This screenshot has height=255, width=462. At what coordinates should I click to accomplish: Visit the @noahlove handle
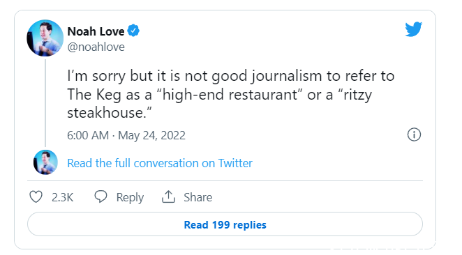(96, 47)
